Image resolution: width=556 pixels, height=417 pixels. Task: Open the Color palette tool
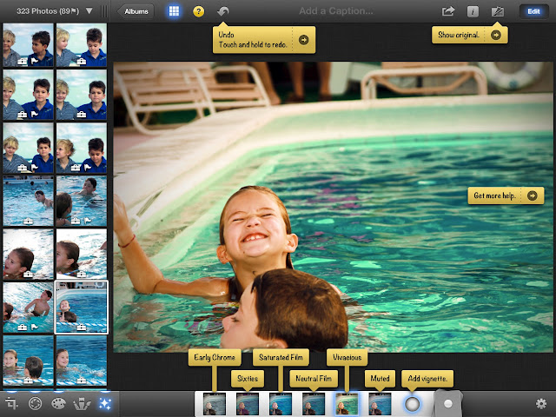60,404
